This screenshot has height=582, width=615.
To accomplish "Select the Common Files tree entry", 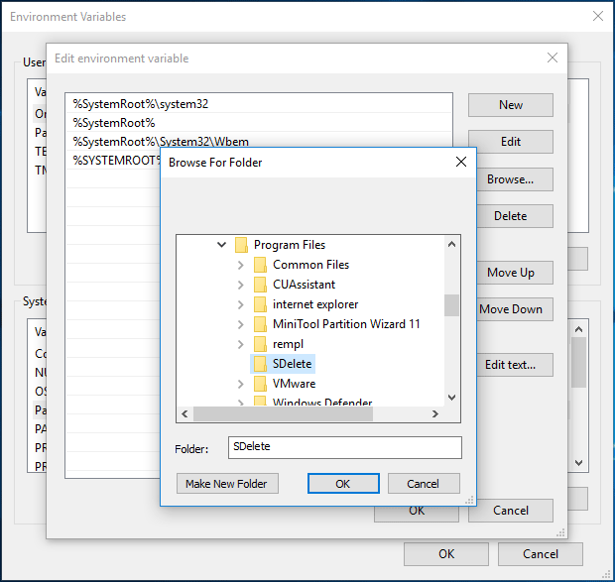I will (x=310, y=265).
